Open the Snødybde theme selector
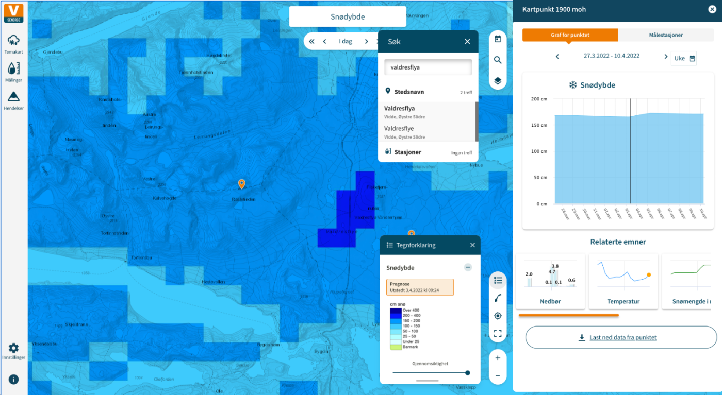Viewport: 722px width, 395px height. 347,17
